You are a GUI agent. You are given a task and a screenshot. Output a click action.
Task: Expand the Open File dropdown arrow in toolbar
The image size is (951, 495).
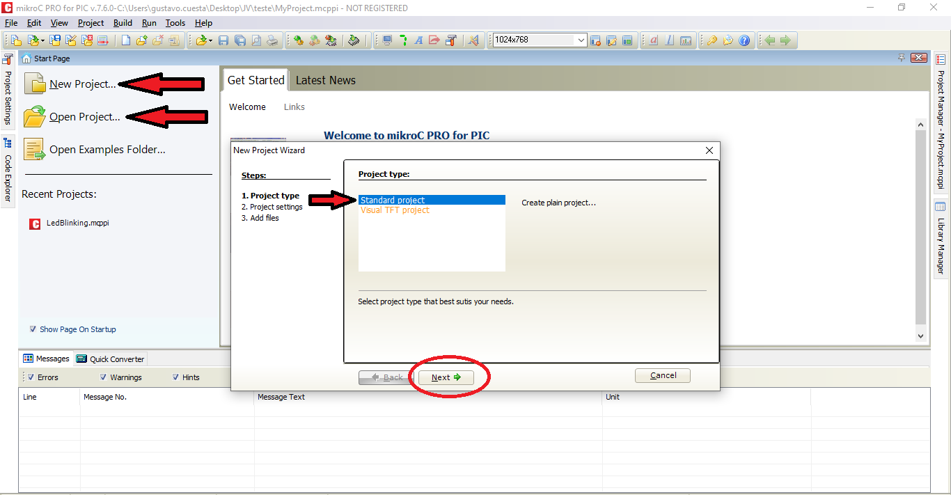click(x=210, y=40)
